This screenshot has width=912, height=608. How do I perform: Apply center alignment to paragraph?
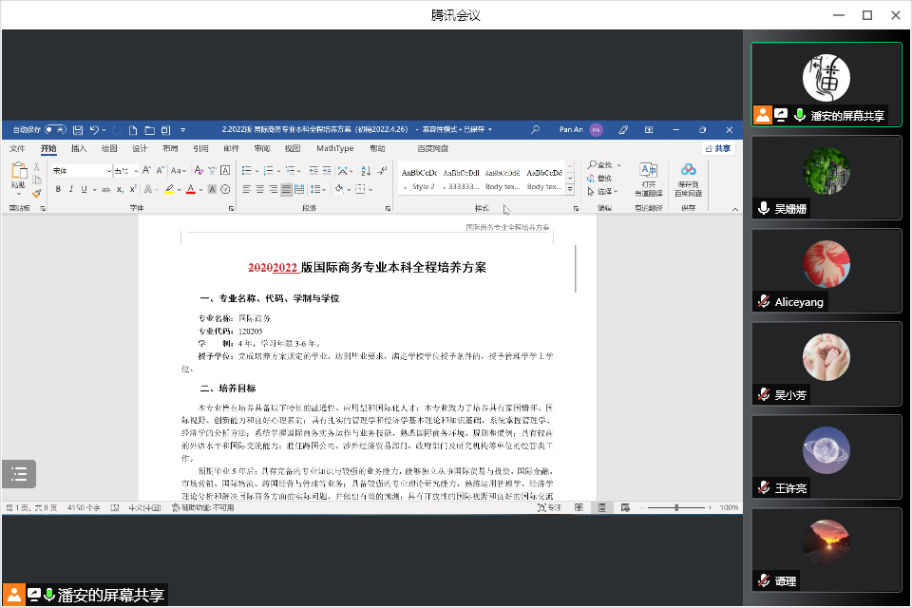click(x=259, y=189)
